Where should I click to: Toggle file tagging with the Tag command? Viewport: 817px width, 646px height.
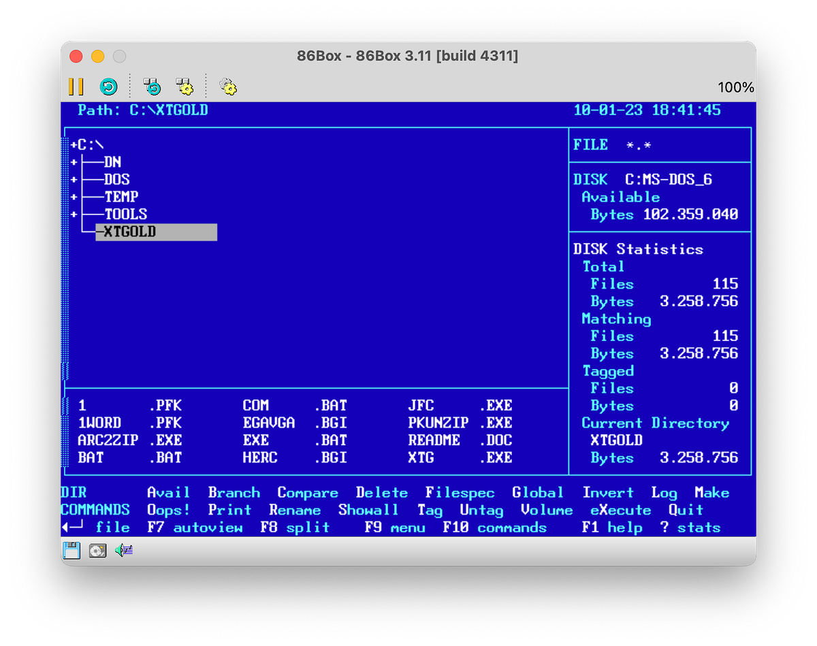coord(430,509)
